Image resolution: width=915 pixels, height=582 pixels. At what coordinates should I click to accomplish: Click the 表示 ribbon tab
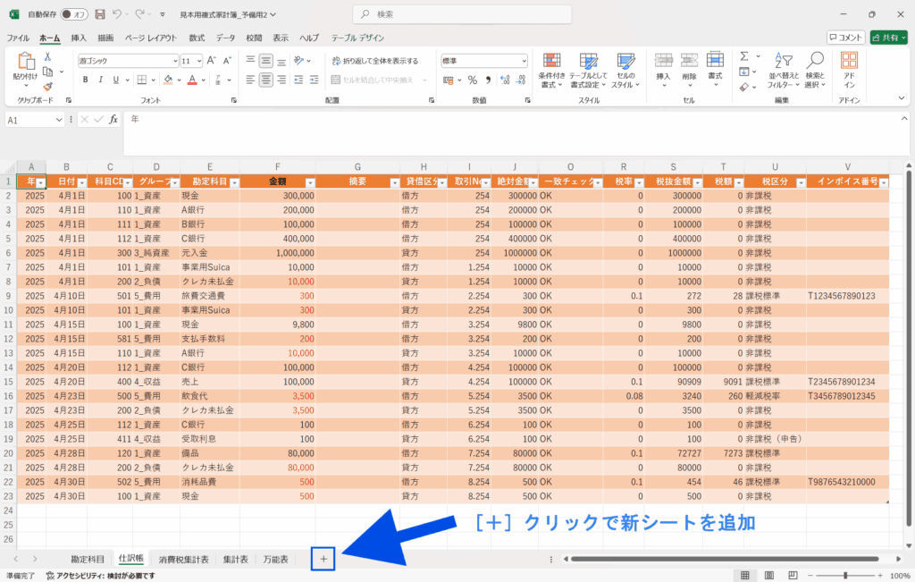pos(281,38)
